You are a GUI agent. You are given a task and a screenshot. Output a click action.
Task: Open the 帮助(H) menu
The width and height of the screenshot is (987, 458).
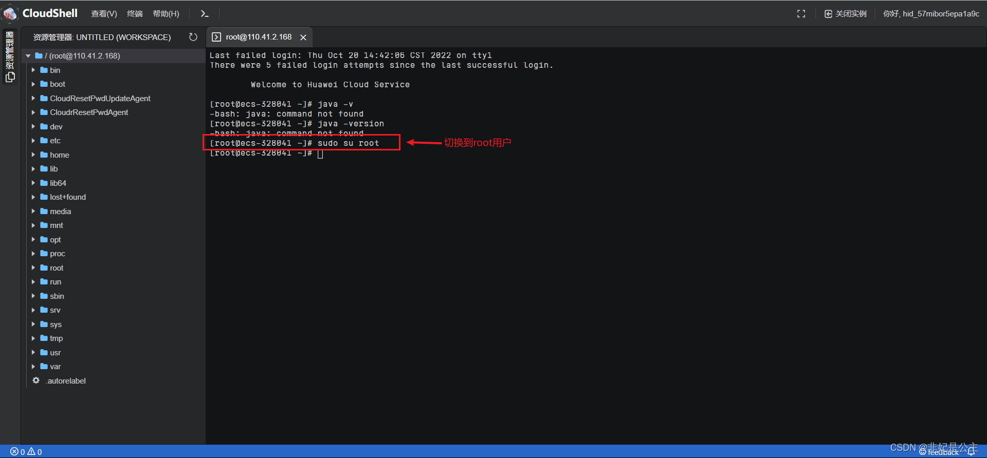[x=166, y=14]
